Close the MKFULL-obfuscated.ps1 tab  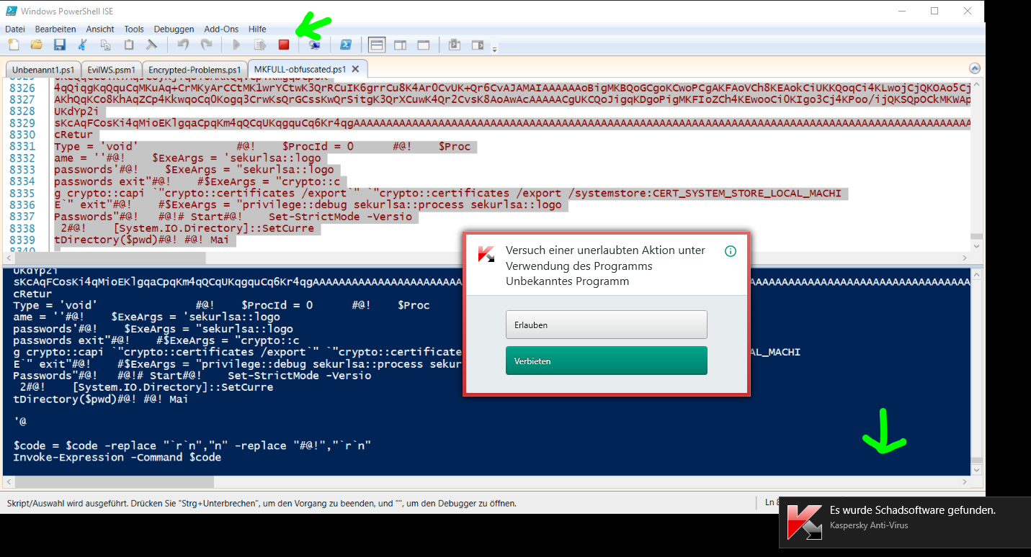coord(356,70)
